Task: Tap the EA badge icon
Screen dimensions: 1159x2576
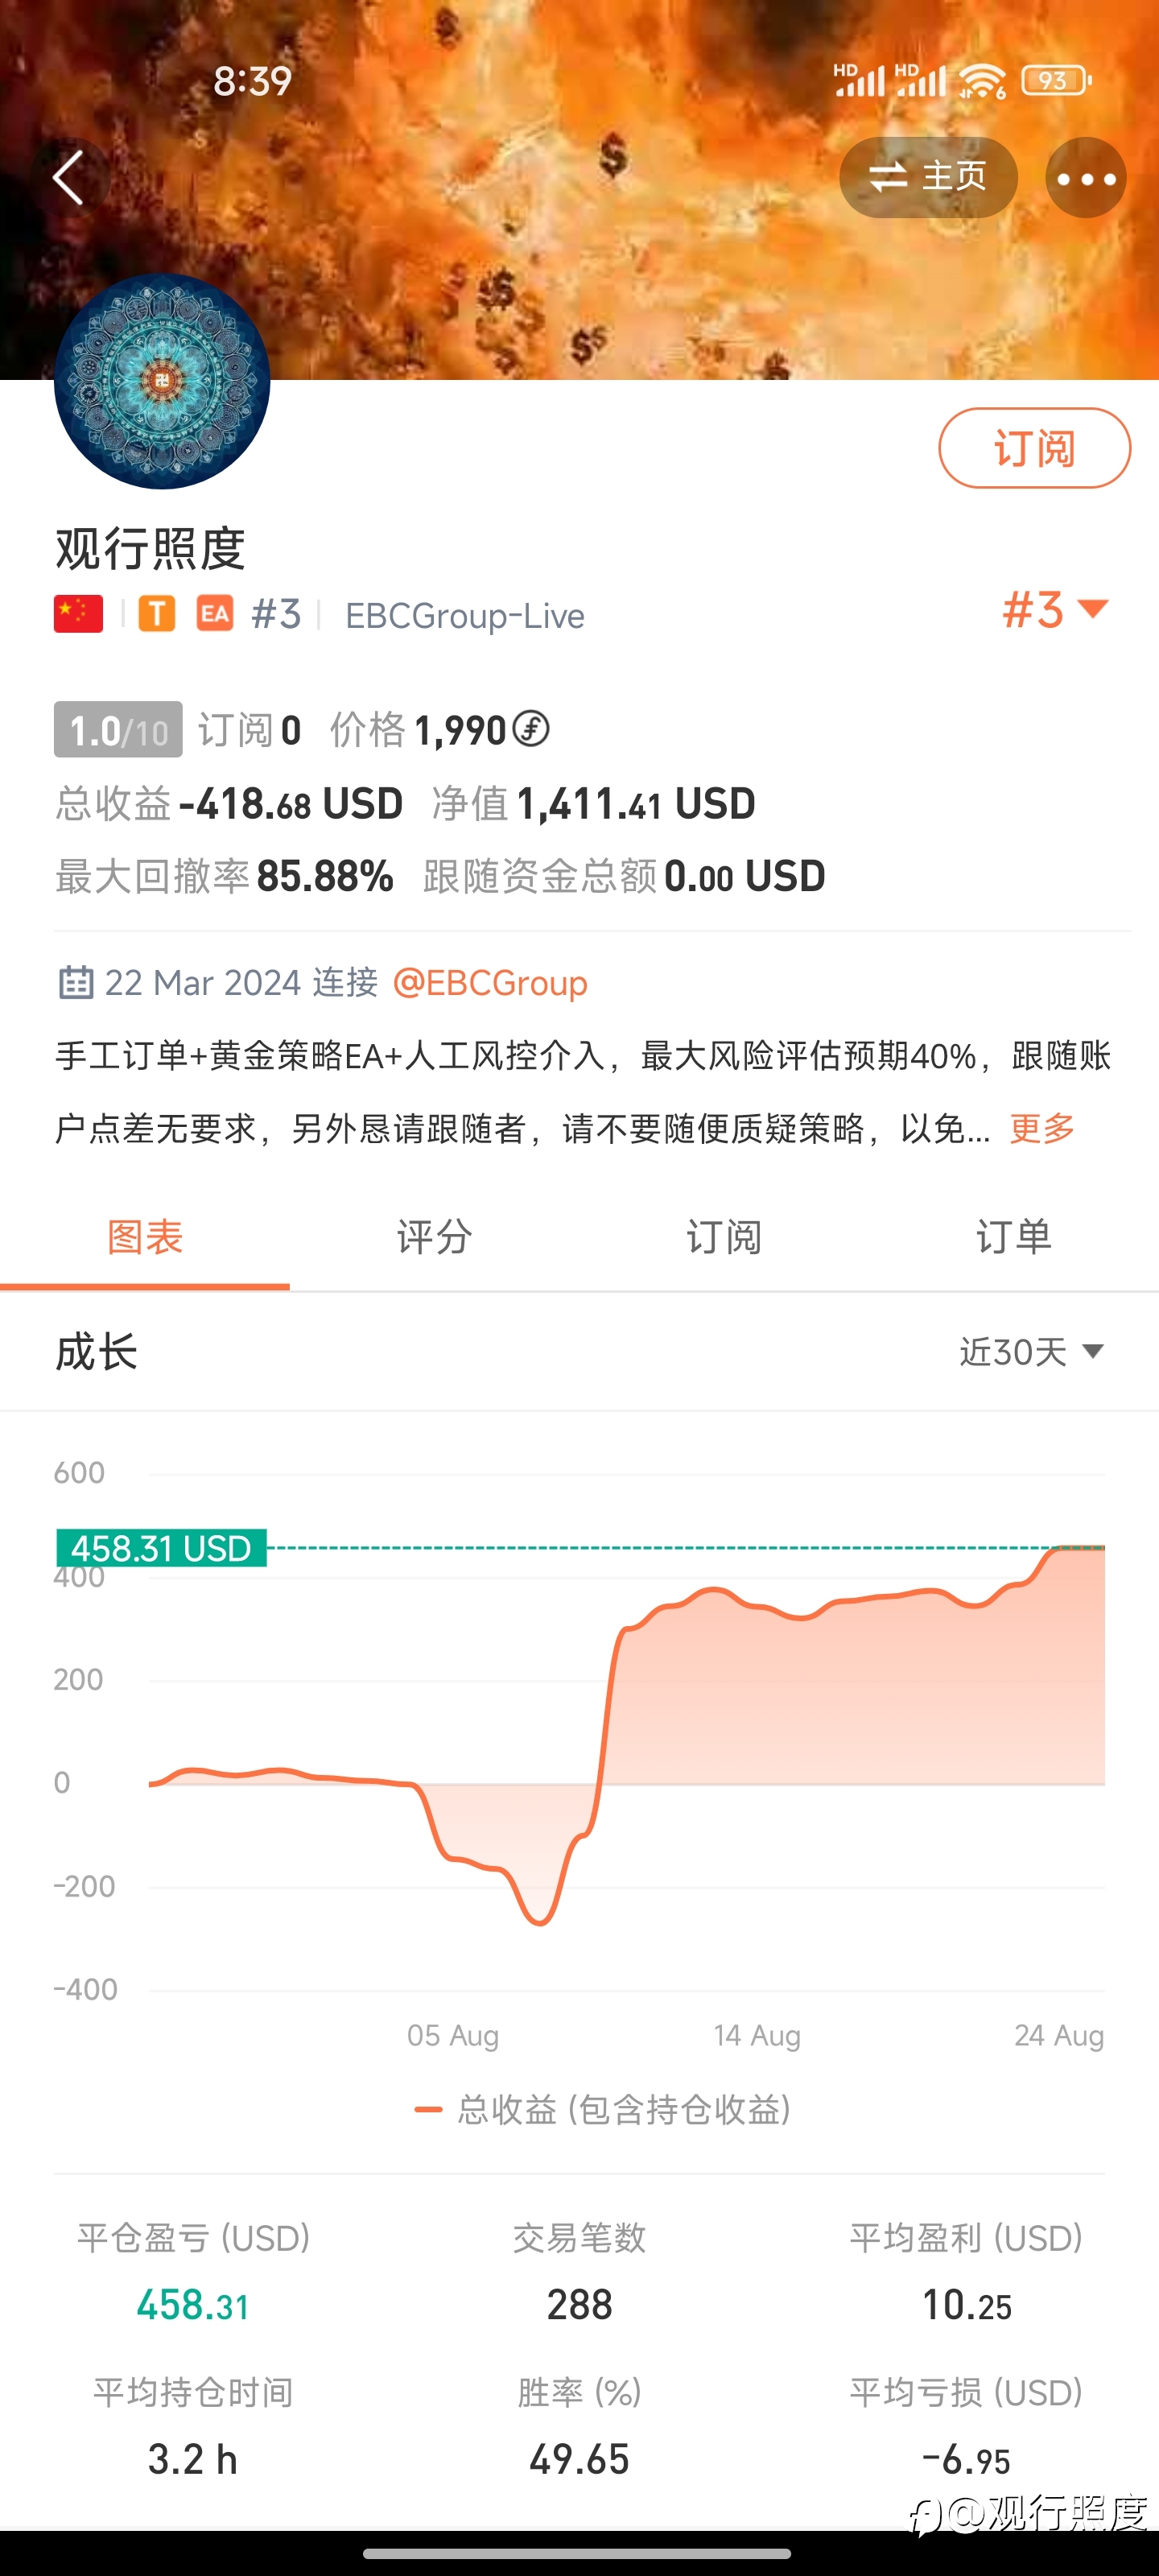Action: pyautogui.click(x=215, y=614)
